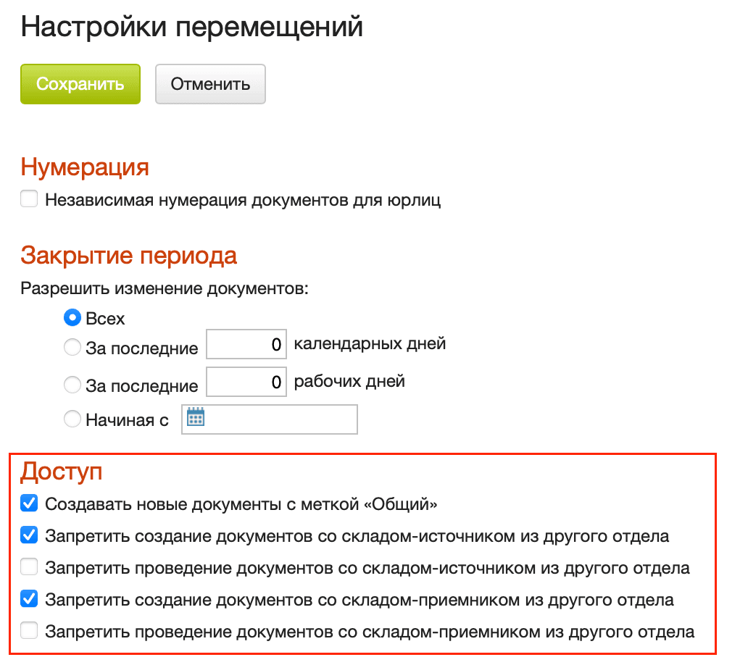Click the working days number field
Screen dimensions: 748x665
point(246,382)
